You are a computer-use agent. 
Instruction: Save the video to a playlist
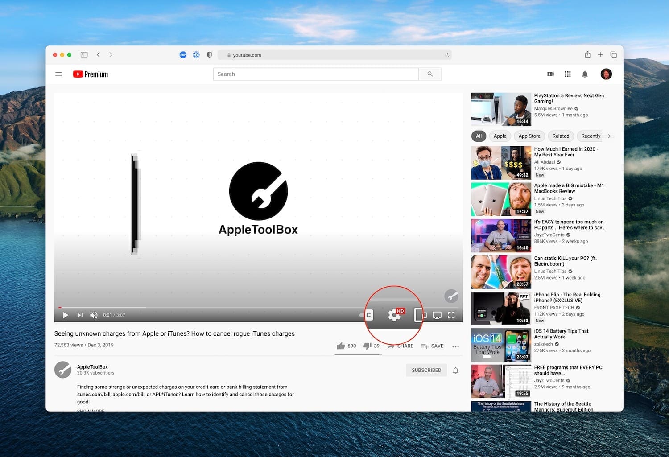pos(432,346)
